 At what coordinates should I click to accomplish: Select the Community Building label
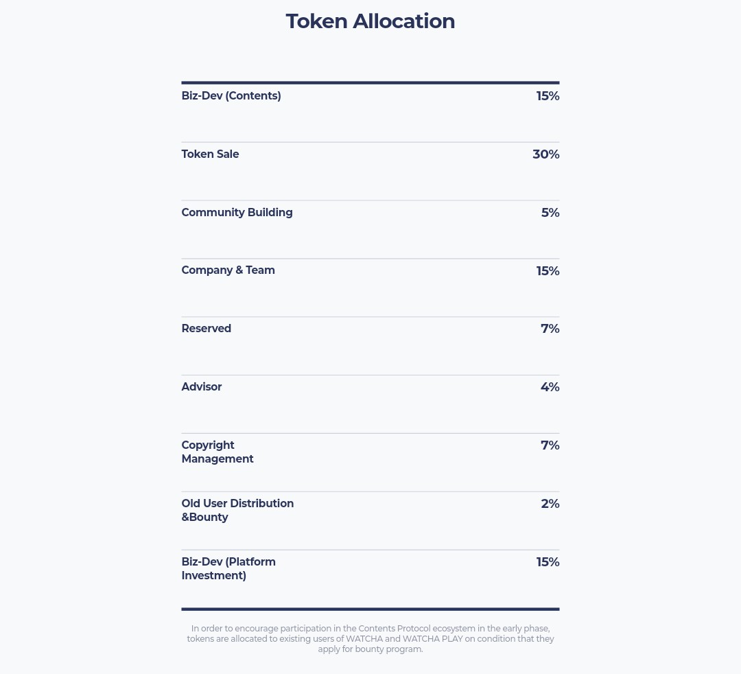tap(237, 213)
